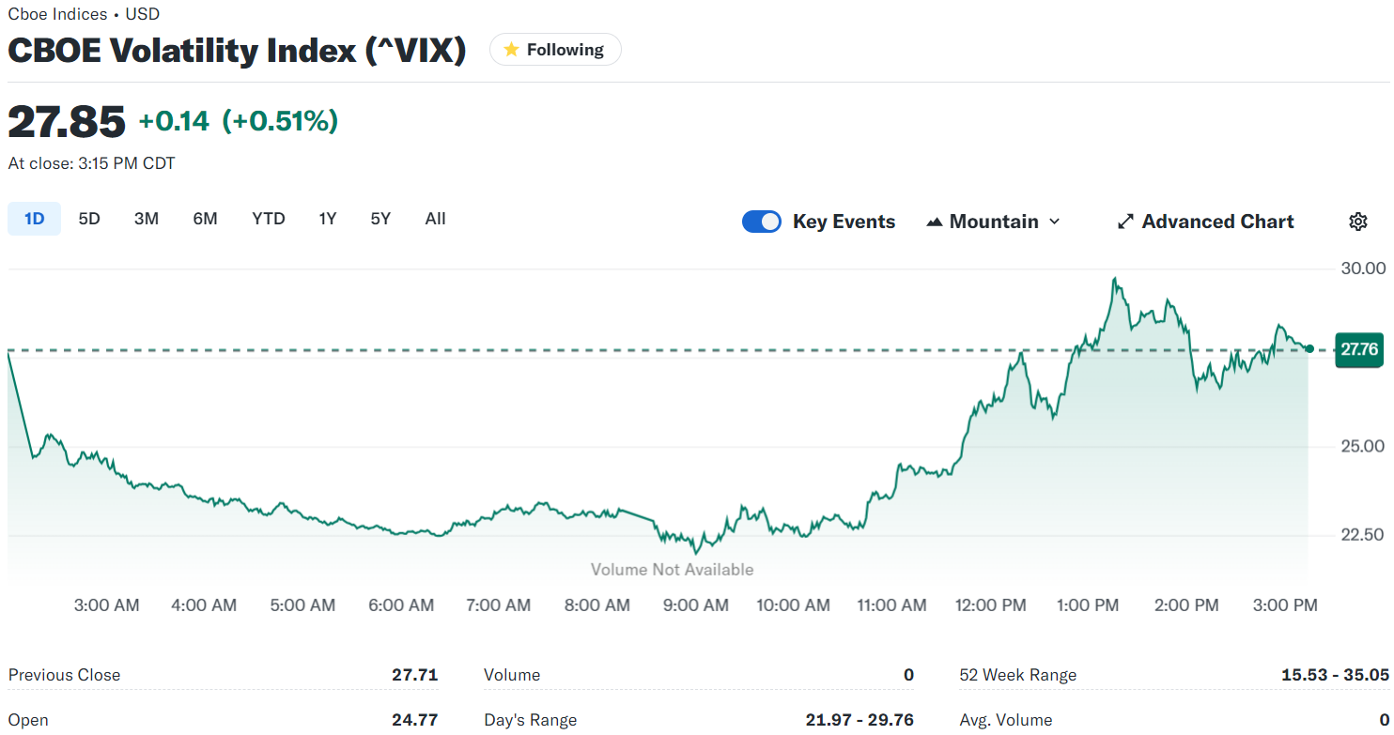Click the 9:00 AM axis label
Screen dimensions: 1394x735
click(696, 605)
